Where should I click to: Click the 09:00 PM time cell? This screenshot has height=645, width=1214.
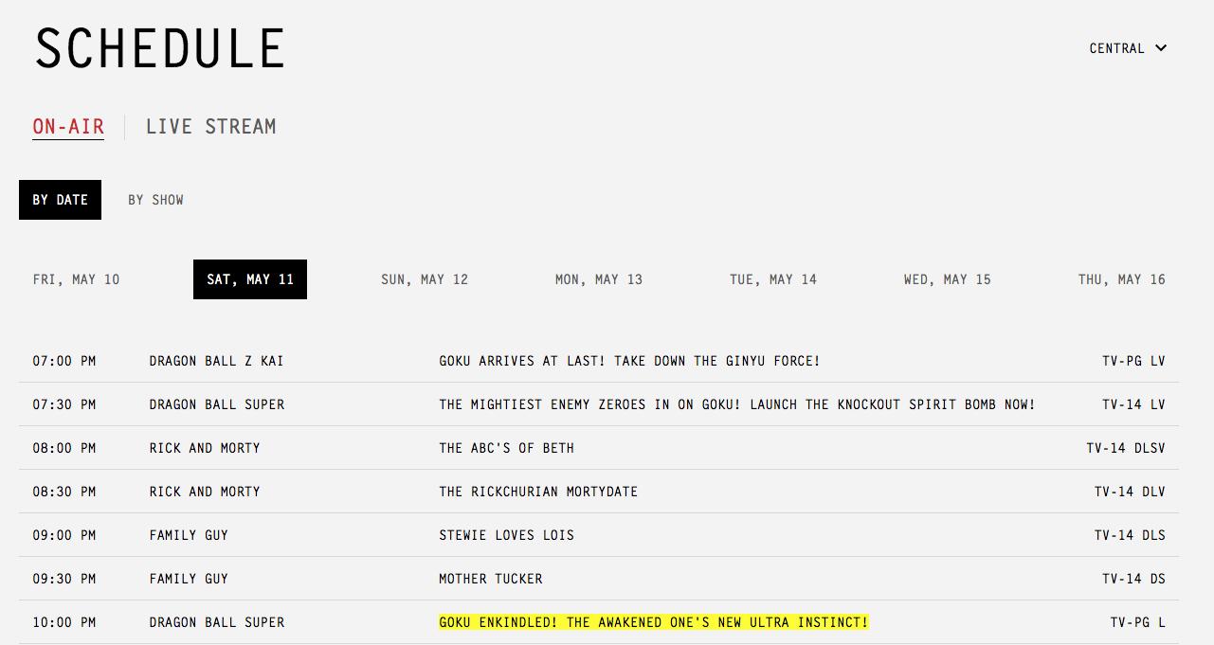pyautogui.click(x=64, y=535)
